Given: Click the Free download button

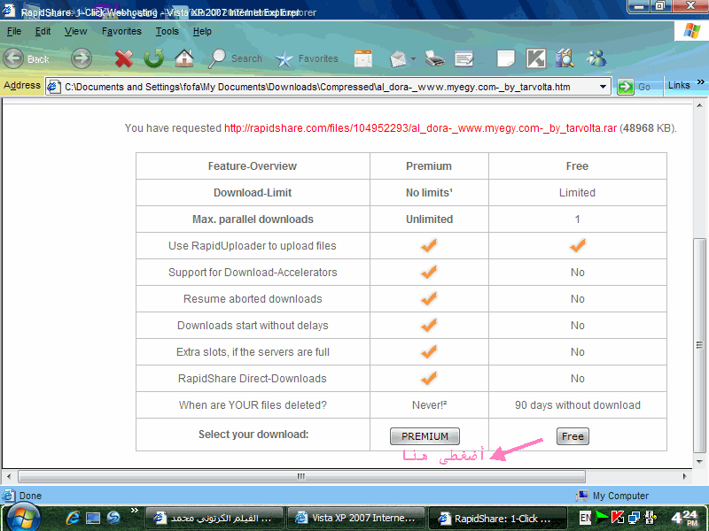Looking at the screenshot, I should tap(573, 436).
